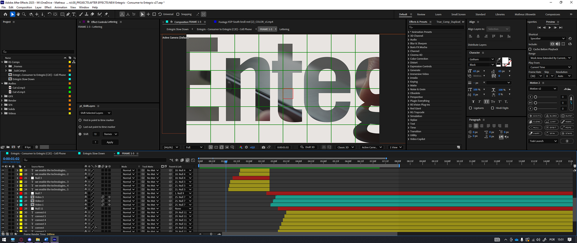The width and height of the screenshot is (577, 243).
Task: Select the Pen tool
Action: pos(68,14)
